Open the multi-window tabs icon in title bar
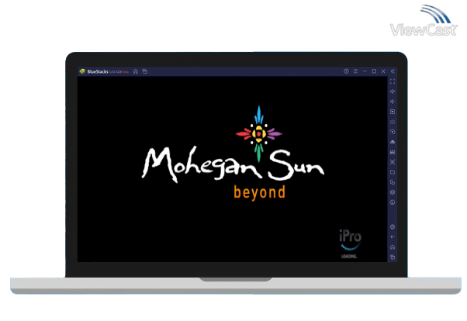467x321 pixels. pos(145,71)
